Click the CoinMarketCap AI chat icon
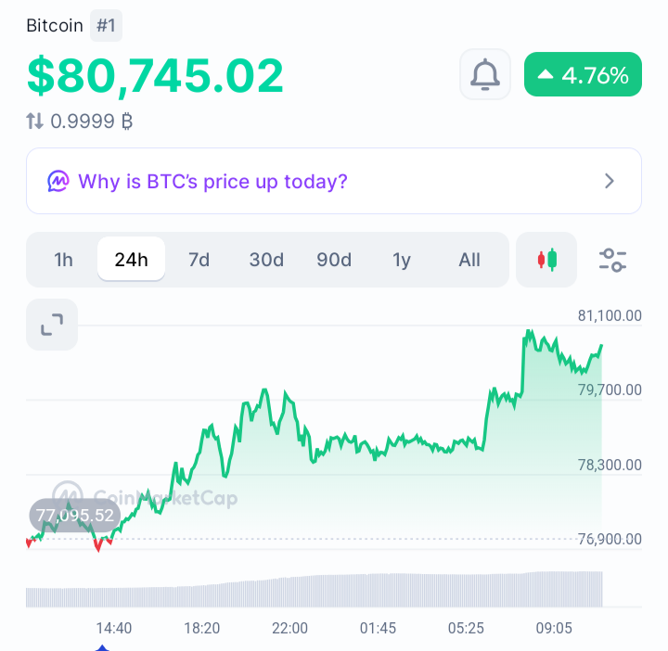This screenshot has width=668, height=651. coord(58,182)
